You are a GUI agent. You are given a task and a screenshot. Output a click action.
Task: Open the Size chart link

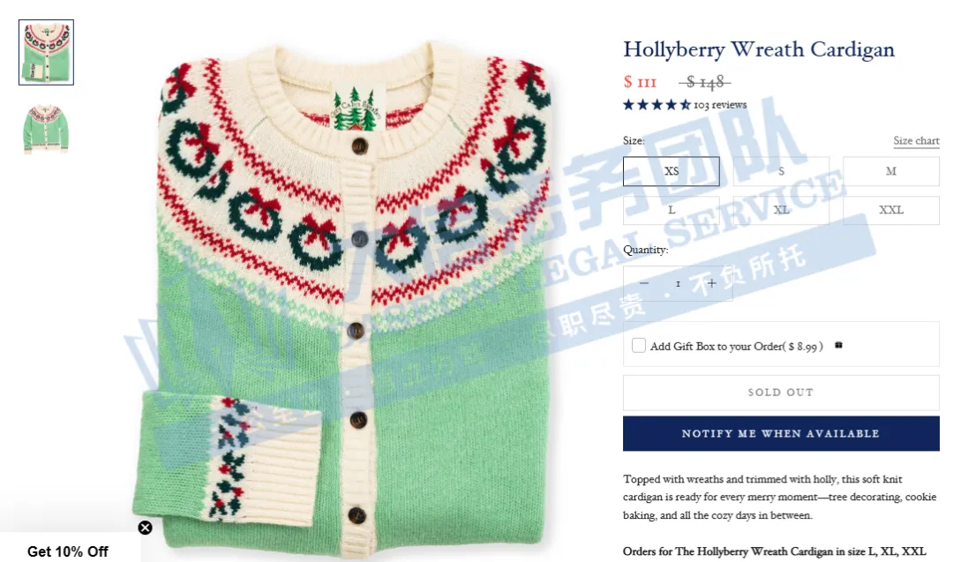[916, 141]
